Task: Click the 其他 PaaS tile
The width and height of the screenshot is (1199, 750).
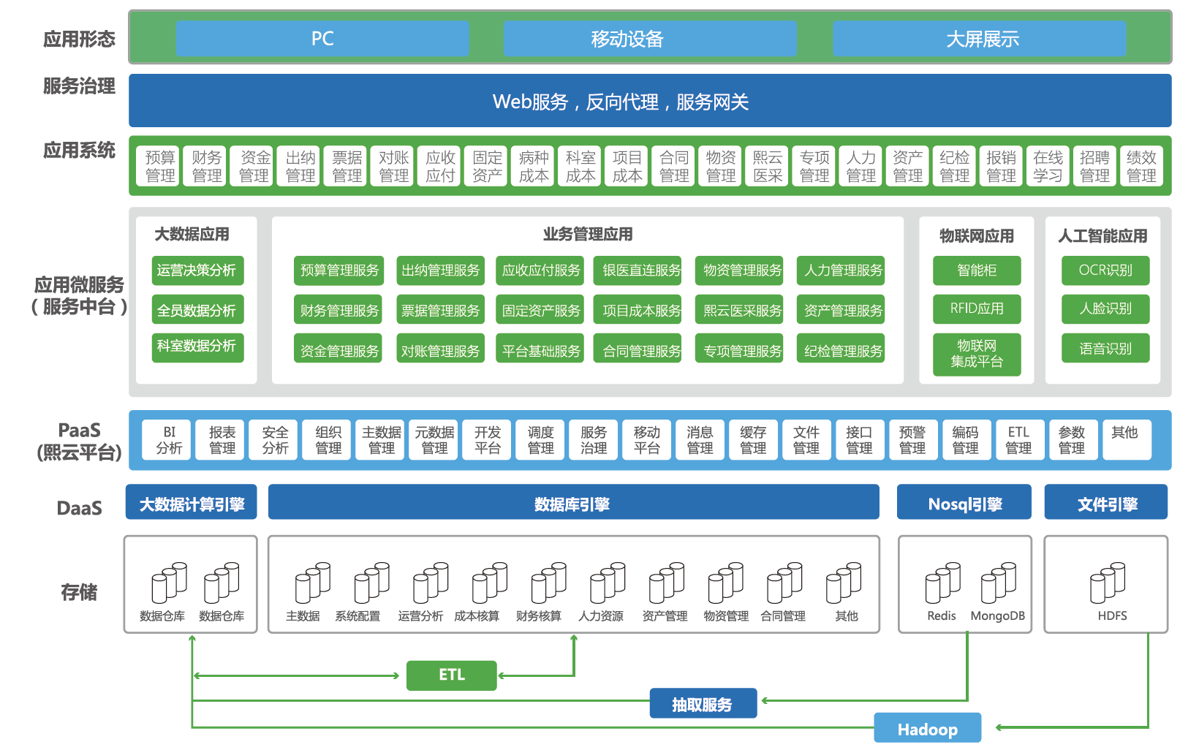Action: pyautogui.click(x=1127, y=439)
